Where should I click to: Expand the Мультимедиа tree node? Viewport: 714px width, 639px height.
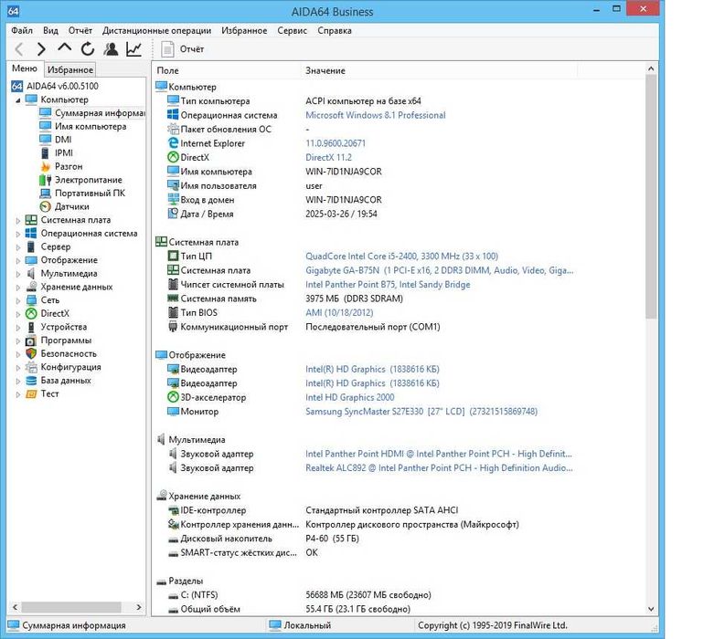click(18, 274)
